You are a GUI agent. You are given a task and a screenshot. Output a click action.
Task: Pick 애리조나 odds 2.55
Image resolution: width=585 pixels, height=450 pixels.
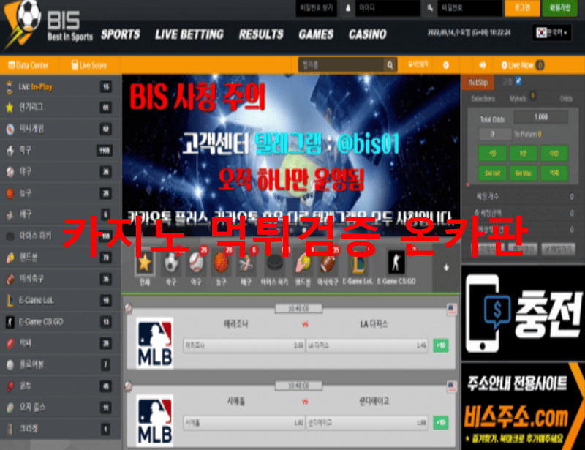coord(244,345)
